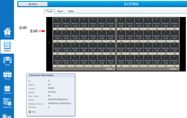
Task: Open the Action menu button
Action: [x=33, y=4]
